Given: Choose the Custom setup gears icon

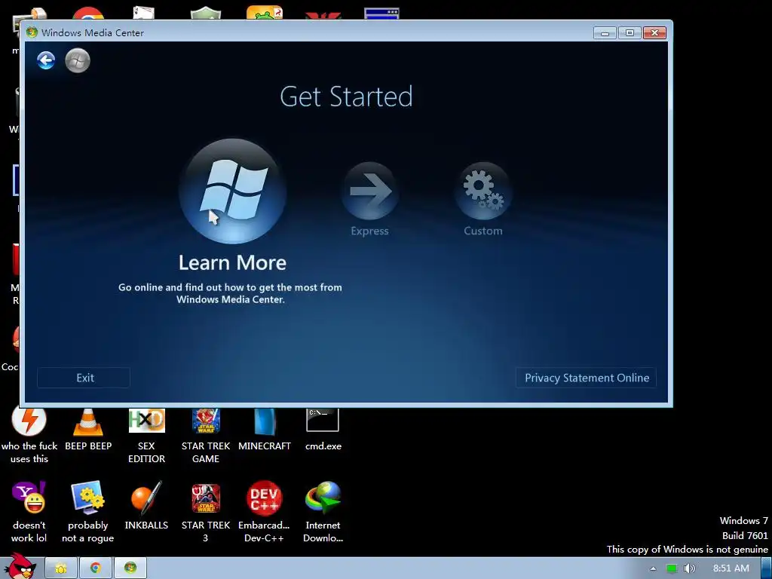Looking at the screenshot, I should 483,191.
